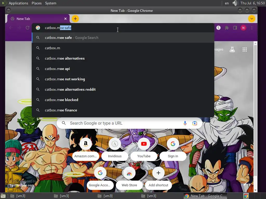Open the Web Store shortcut icon
Image resolution: width=266 pixels, height=199 pixels.
coord(129,173)
